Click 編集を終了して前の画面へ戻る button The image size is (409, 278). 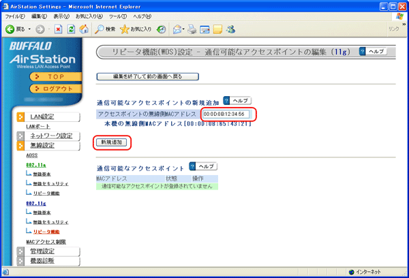(x=148, y=76)
